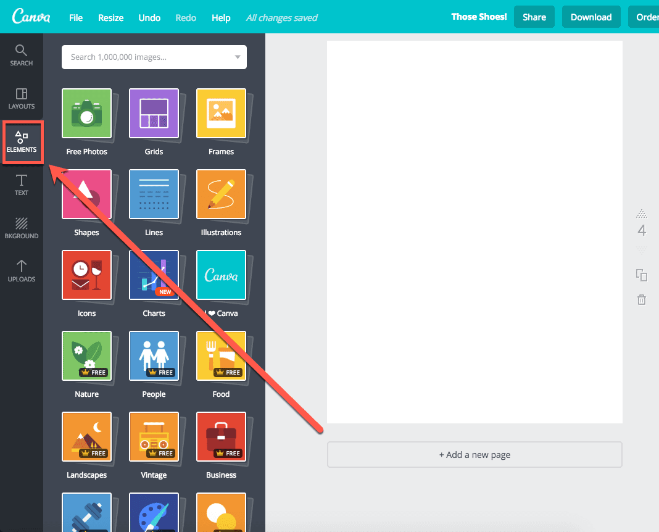The height and width of the screenshot is (532, 659).
Task: Open the Search panel in the sidebar
Action: pyautogui.click(x=21, y=54)
